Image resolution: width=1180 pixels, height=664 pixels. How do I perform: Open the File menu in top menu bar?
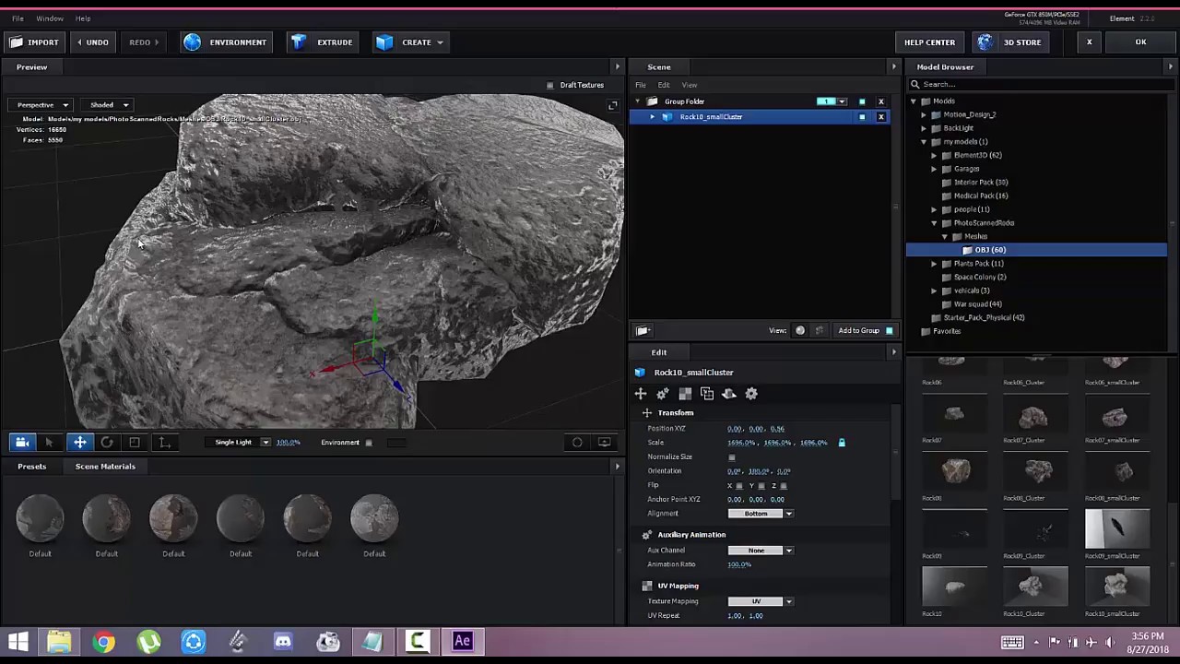(18, 18)
